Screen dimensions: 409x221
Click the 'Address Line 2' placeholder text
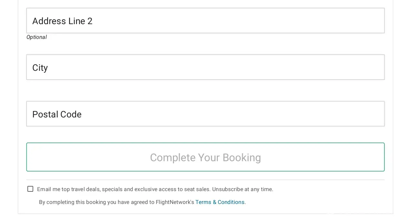pos(62,21)
